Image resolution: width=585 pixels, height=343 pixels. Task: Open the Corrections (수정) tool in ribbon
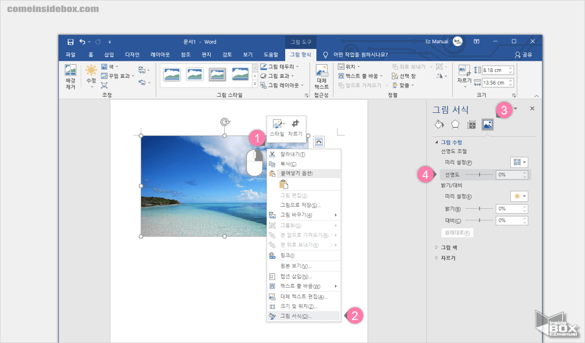click(91, 74)
